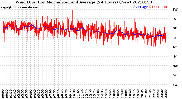Click the 14:00 time label
This screenshot has height=99, width=182.
click(98, 94)
